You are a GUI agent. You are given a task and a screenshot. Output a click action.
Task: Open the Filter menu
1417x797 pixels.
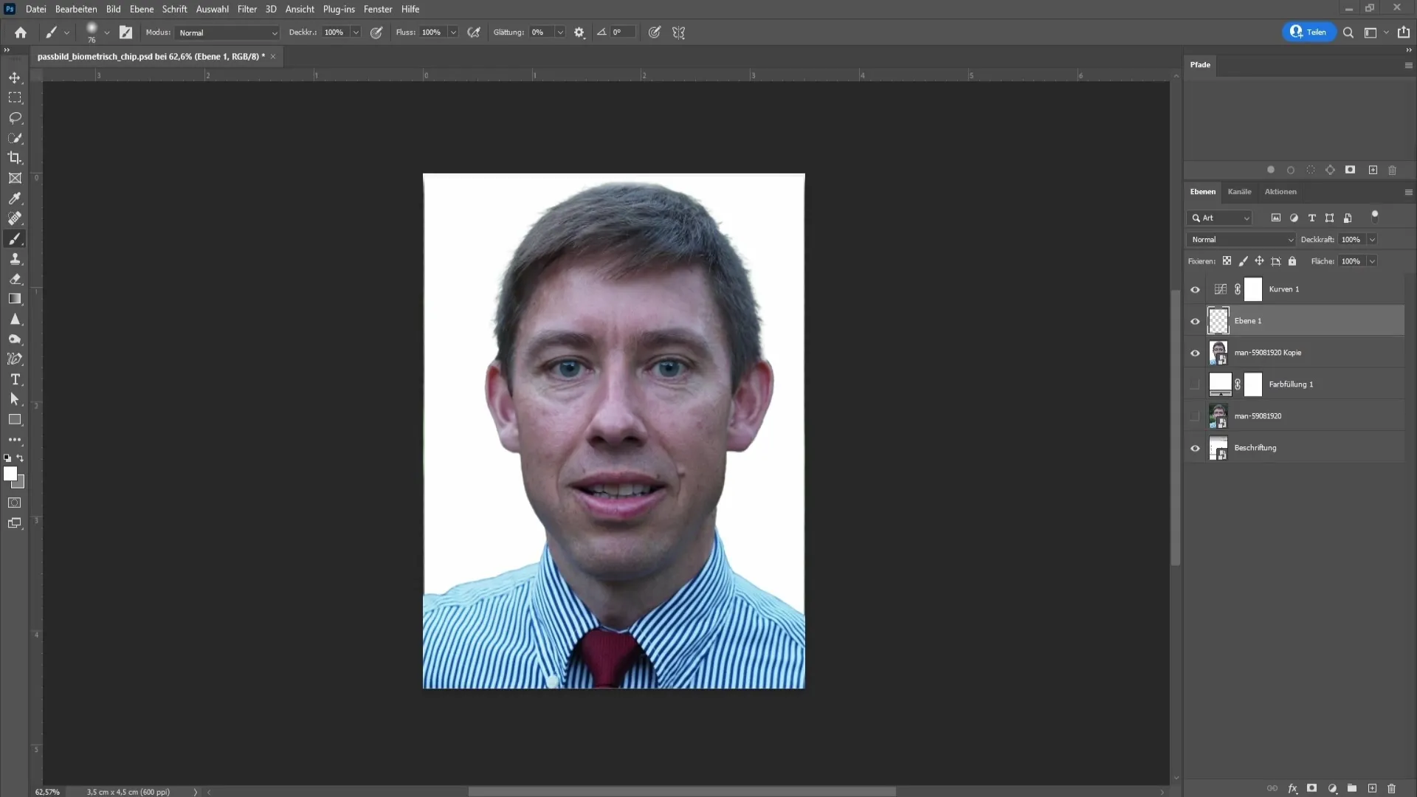[246, 9]
